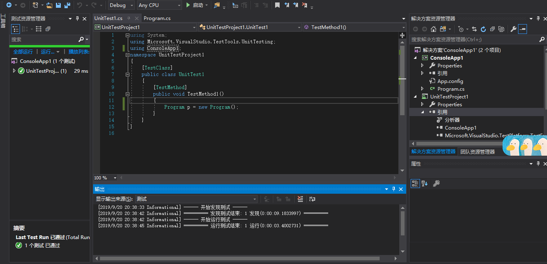Collapse TestMethod1 method outline on line 10

coord(127,94)
